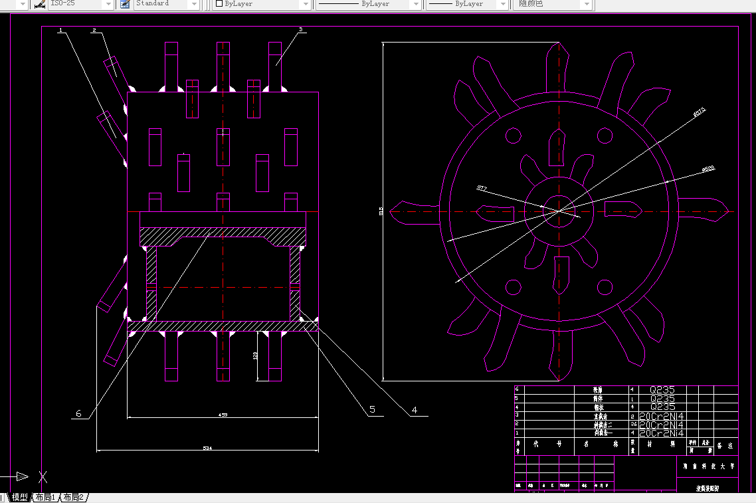Select 20Cr2Ni4 material in parts list row 3
Screen dimensions: 756x503
click(x=662, y=416)
